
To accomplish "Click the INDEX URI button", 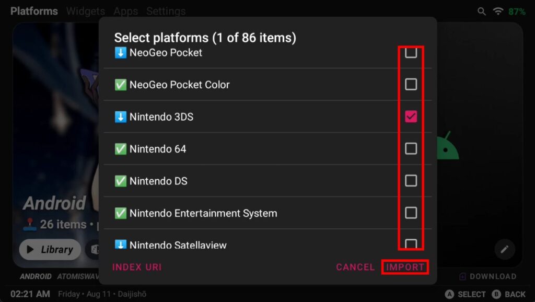I will 137,267.
